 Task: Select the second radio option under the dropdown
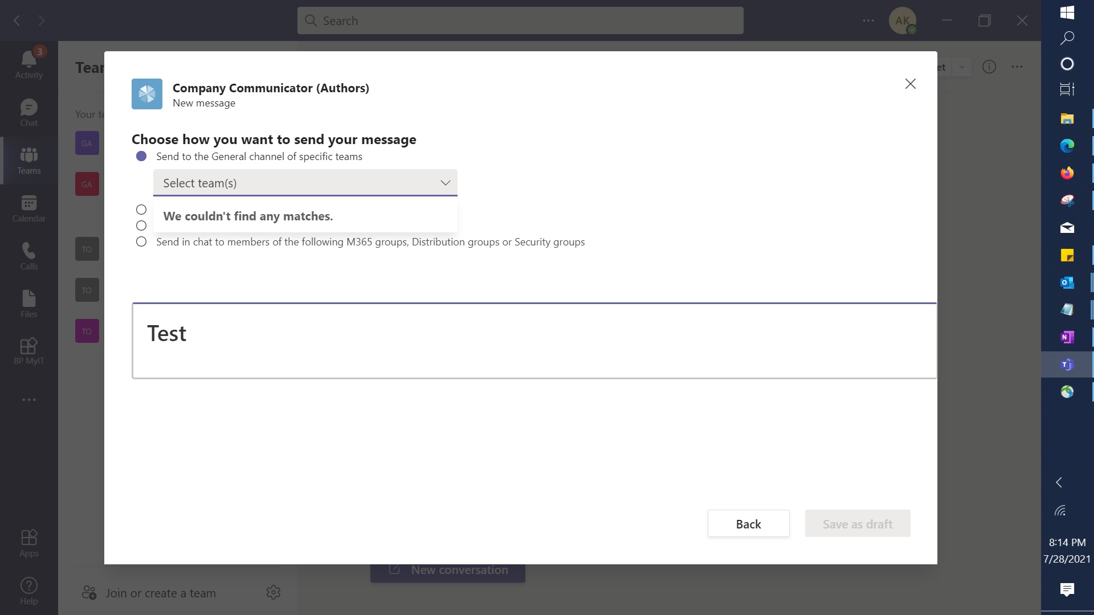141,226
